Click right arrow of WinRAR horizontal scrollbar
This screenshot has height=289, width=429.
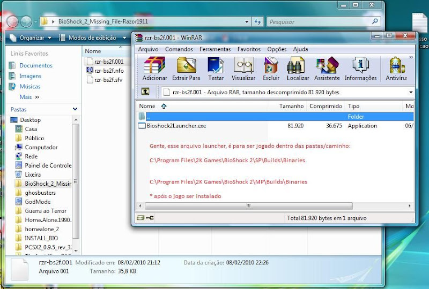[x=410, y=206]
